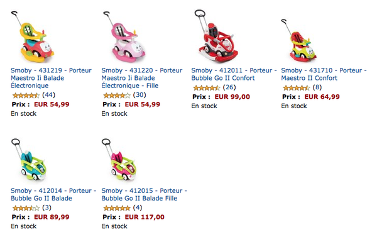View the 30 reviews count link
This screenshot has width=377, height=237.
139,95
